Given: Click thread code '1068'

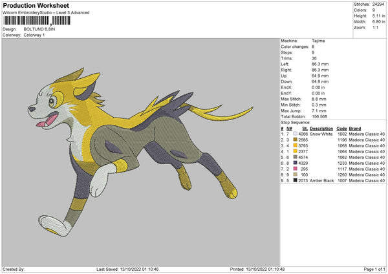Looking at the screenshot, I should [342, 145].
